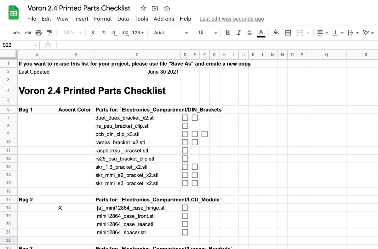Select row 4 header
Viewport: 378px width, 249px height.
coord(9,91)
